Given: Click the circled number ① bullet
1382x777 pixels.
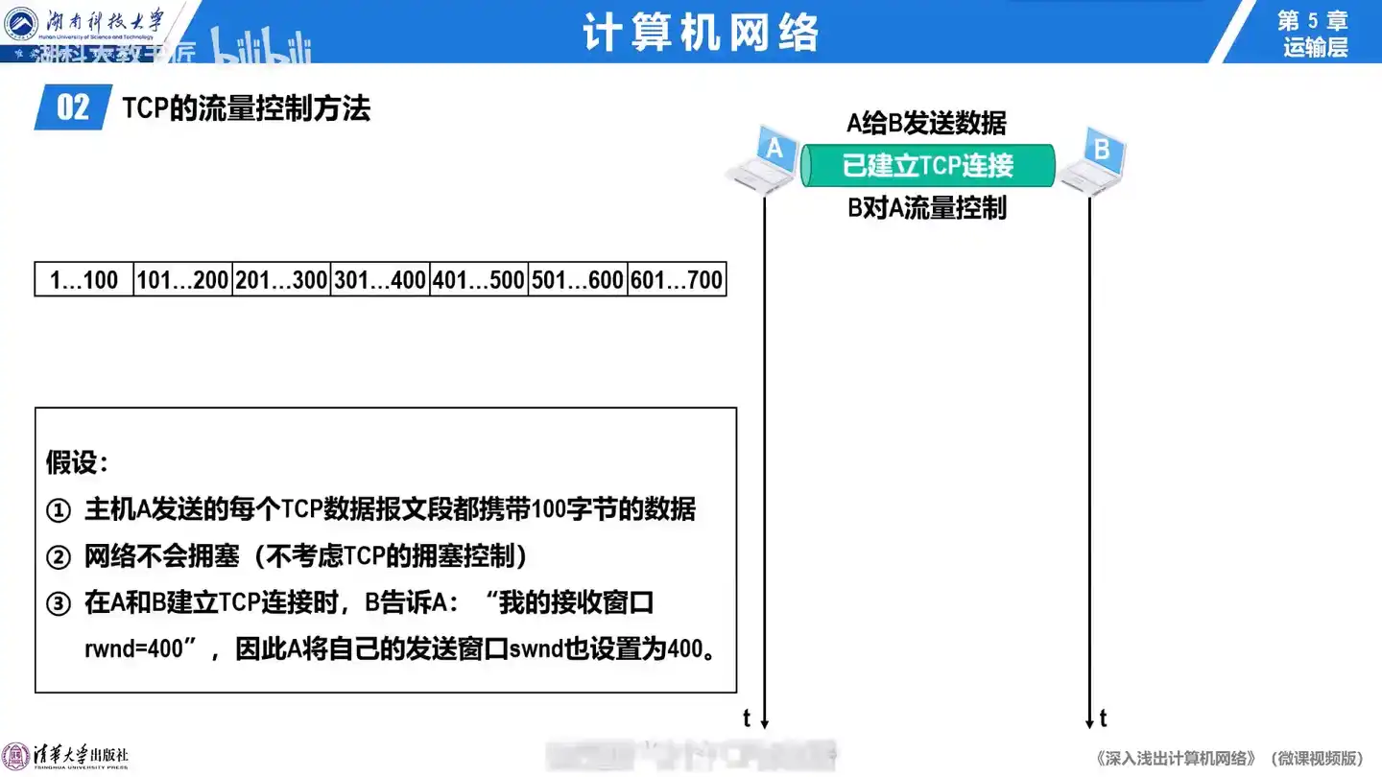Looking at the screenshot, I should coord(60,510).
